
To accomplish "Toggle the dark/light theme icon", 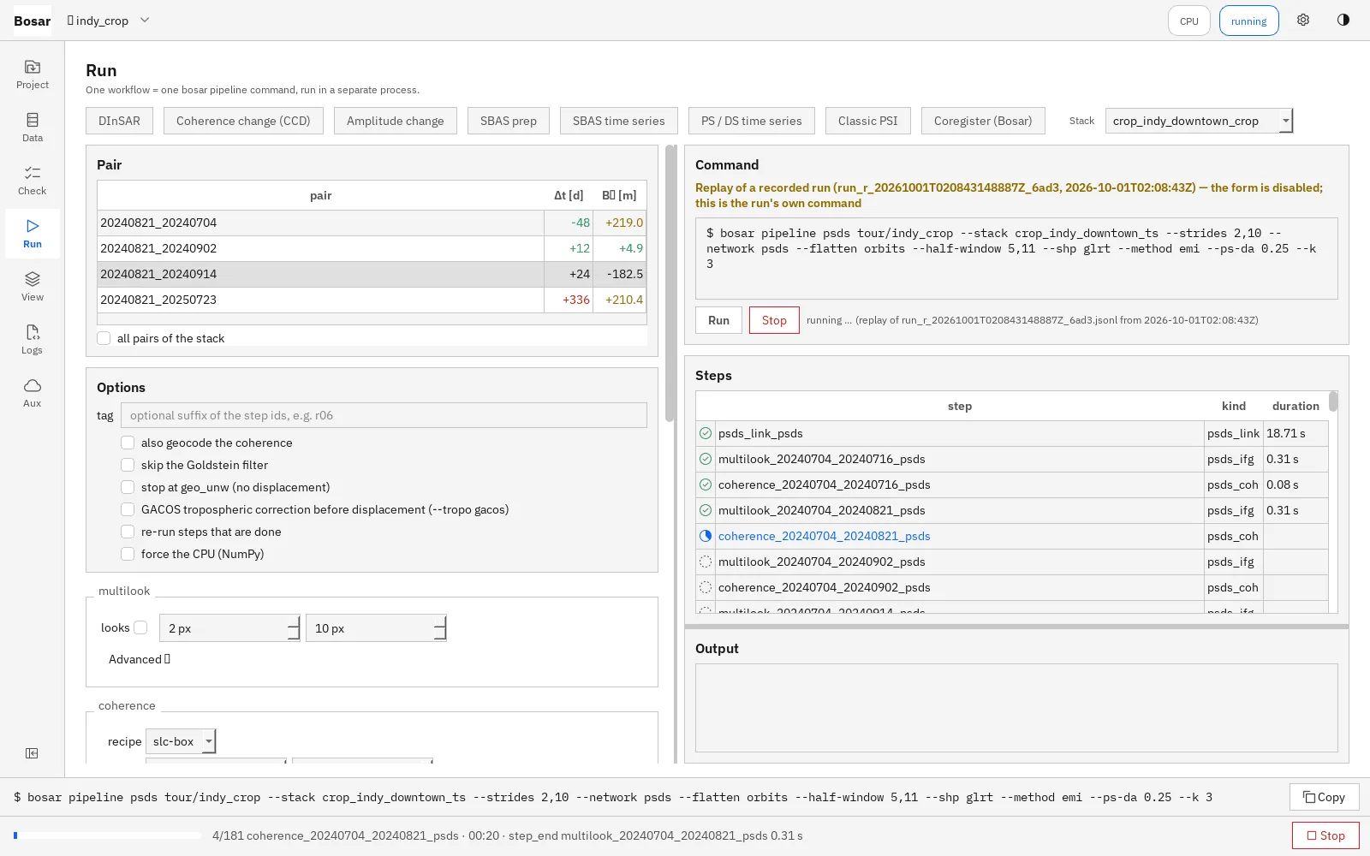I will [x=1343, y=20].
